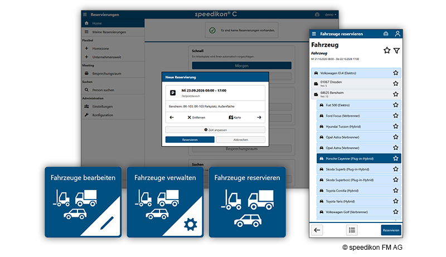The height and width of the screenshot is (257, 446).
Task: Click the car icon of Volkswagen Golf
Action: pyautogui.click(x=322, y=212)
